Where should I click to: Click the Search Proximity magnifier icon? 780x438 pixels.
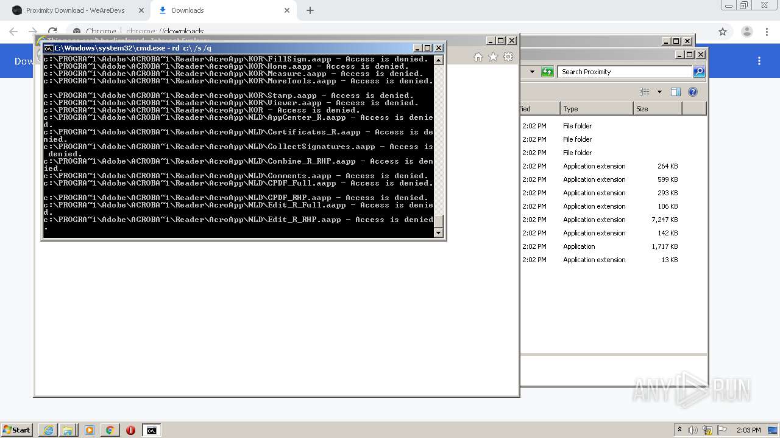(699, 72)
